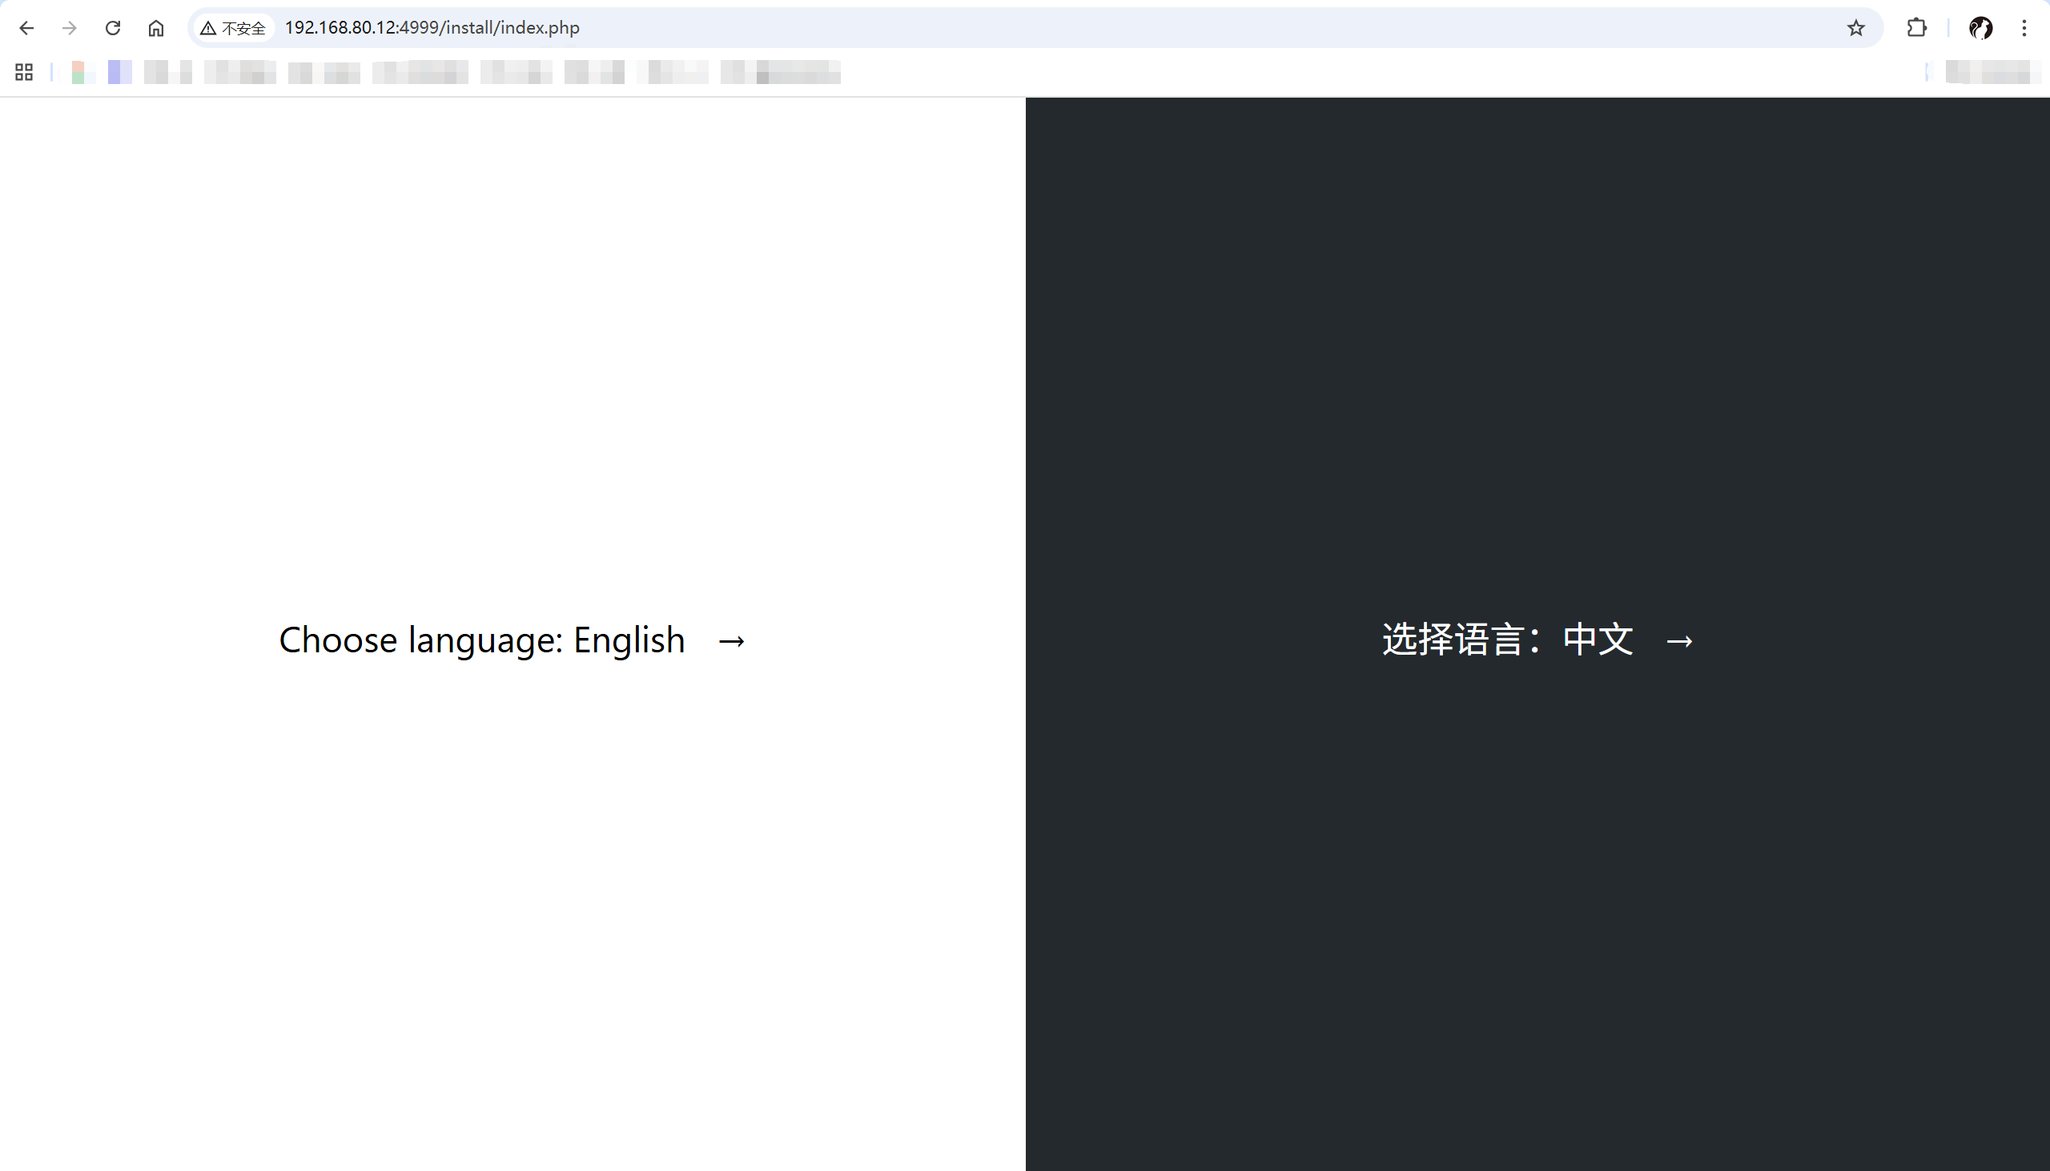Bookmark this page with the star
The width and height of the screenshot is (2050, 1171).
pyautogui.click(x=1855, y=28)
